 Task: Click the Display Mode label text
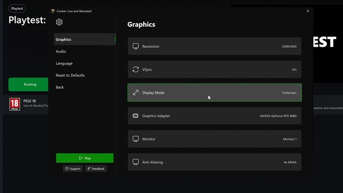pos(153,93)
